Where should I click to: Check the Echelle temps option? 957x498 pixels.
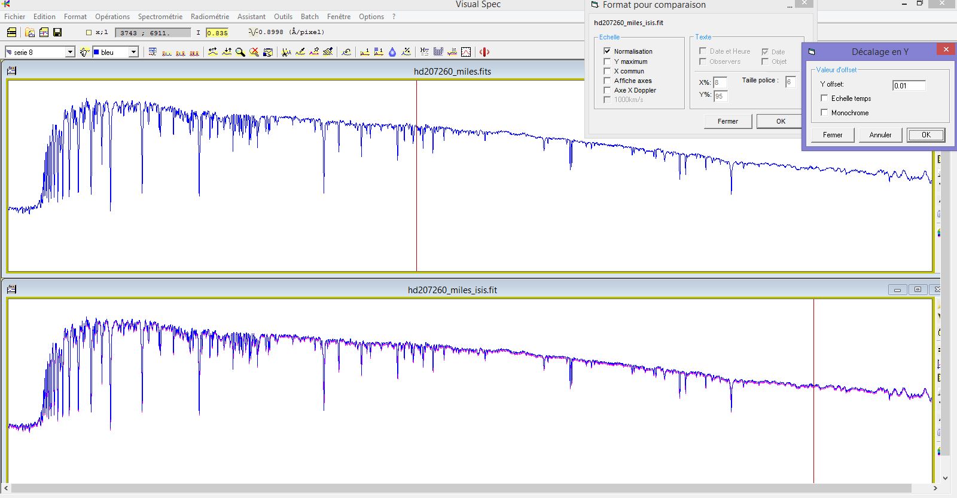pos(825,99)
